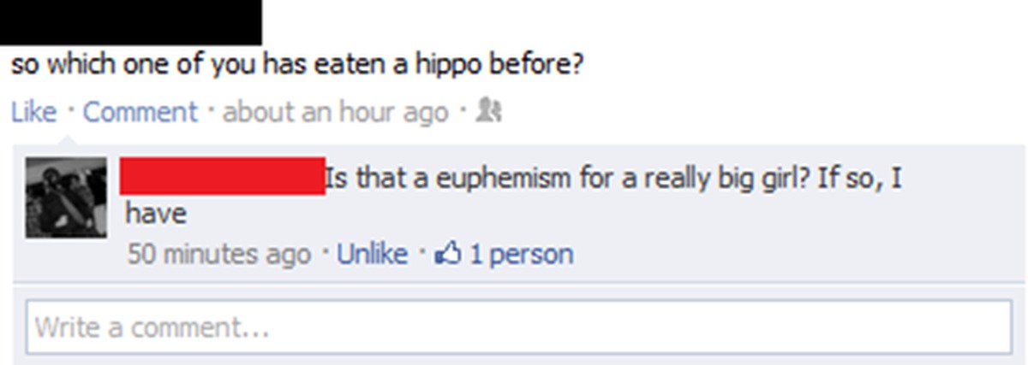Viewport: 1028px width, 365px height.
Task: Focus the 'Write a comment...' box
Action: click(519, 327)
